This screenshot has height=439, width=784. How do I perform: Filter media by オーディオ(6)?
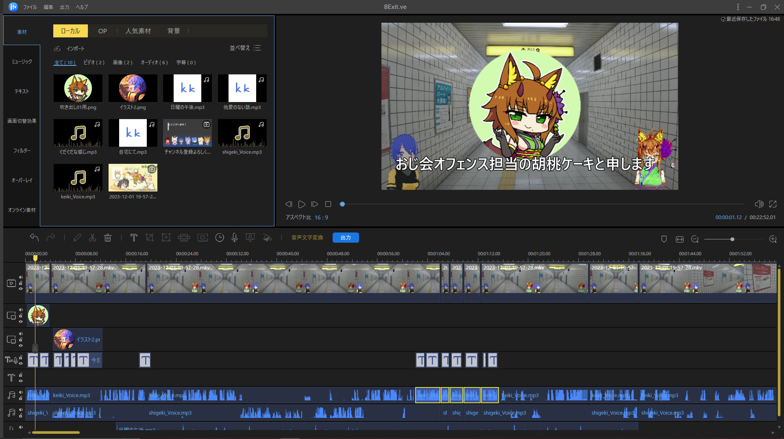tap(154, 63)
